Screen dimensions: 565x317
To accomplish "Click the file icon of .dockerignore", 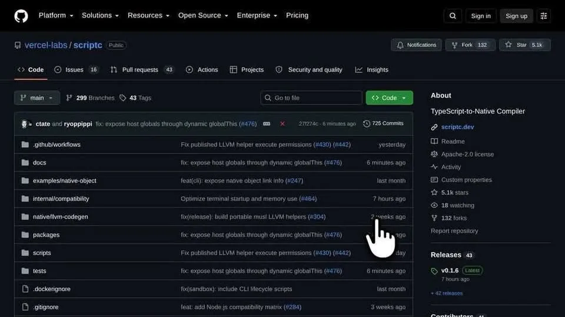I will pos(25,289).
